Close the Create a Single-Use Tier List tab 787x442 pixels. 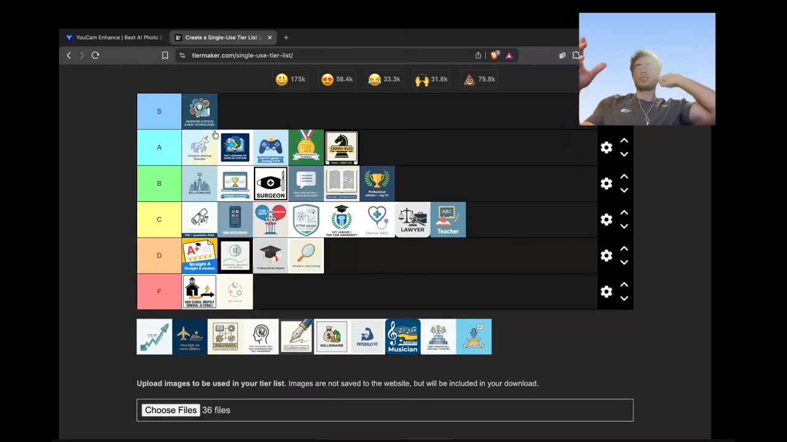coord(269,37)
